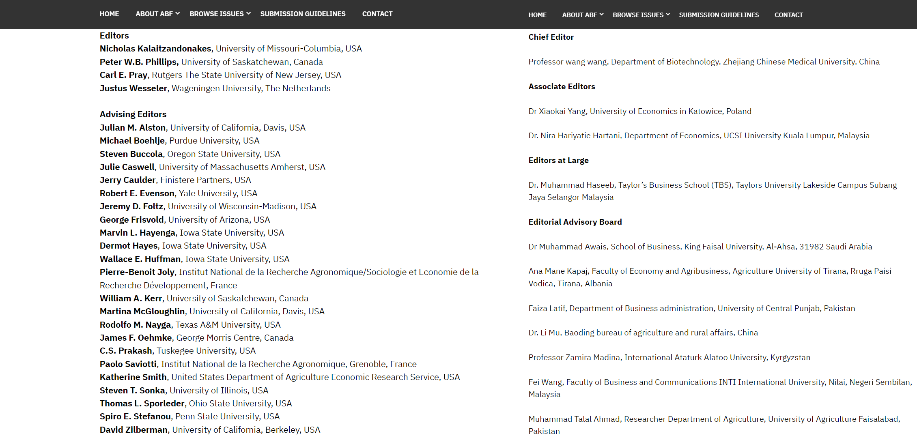This screenshot has height=438, width=917.
Task: Click HOME in right navigation bar
Action: (x=537, y=15)
